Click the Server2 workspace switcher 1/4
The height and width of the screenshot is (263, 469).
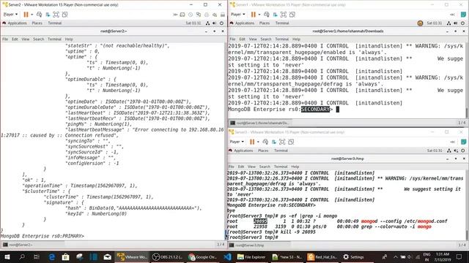[221, 245]
